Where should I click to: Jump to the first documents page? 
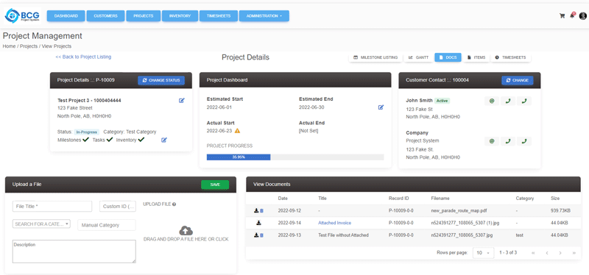pos(533,253)
